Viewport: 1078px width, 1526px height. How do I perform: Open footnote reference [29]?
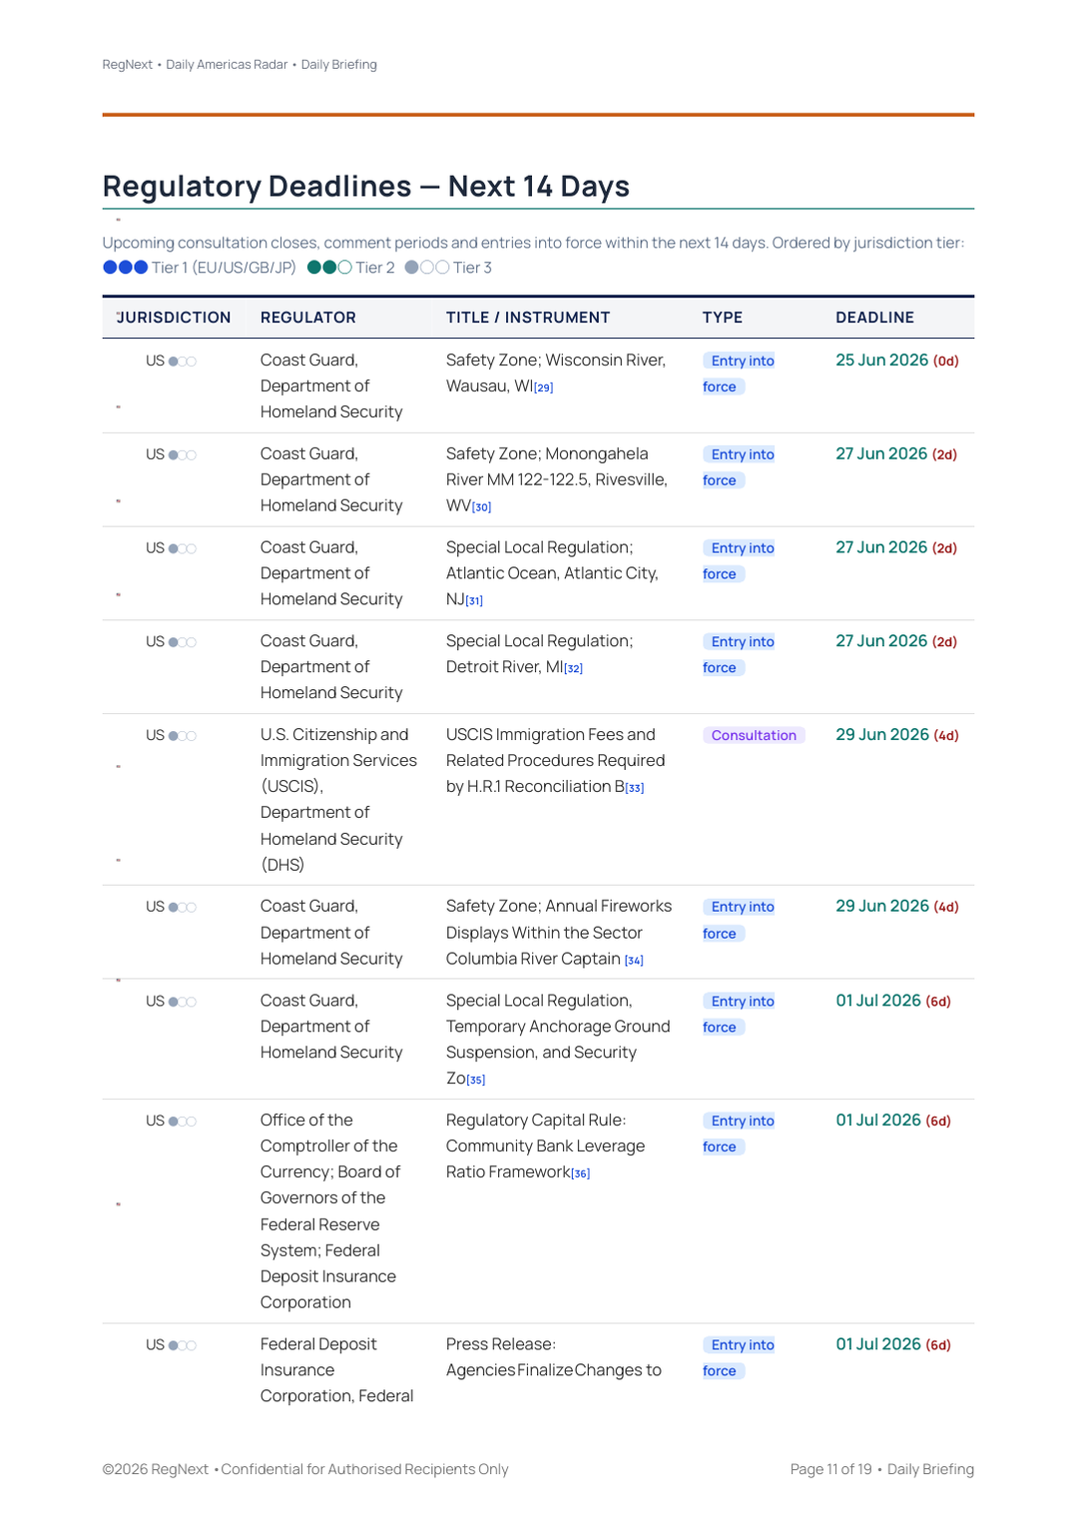click(x=543, y=387)
